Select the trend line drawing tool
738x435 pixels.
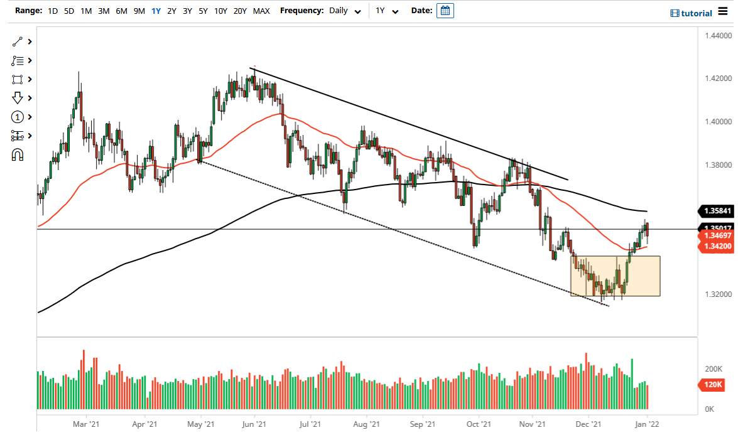click(x=18, y=41)
